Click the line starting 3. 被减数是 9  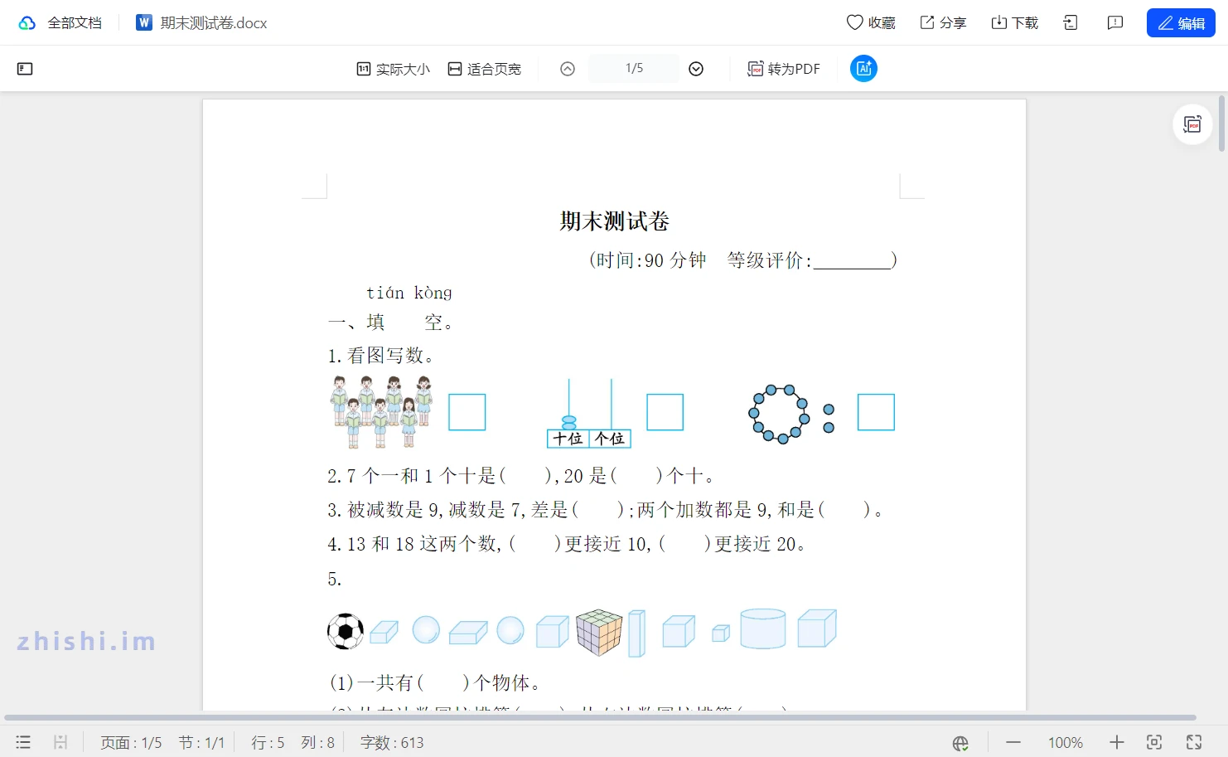pos(606,510)
